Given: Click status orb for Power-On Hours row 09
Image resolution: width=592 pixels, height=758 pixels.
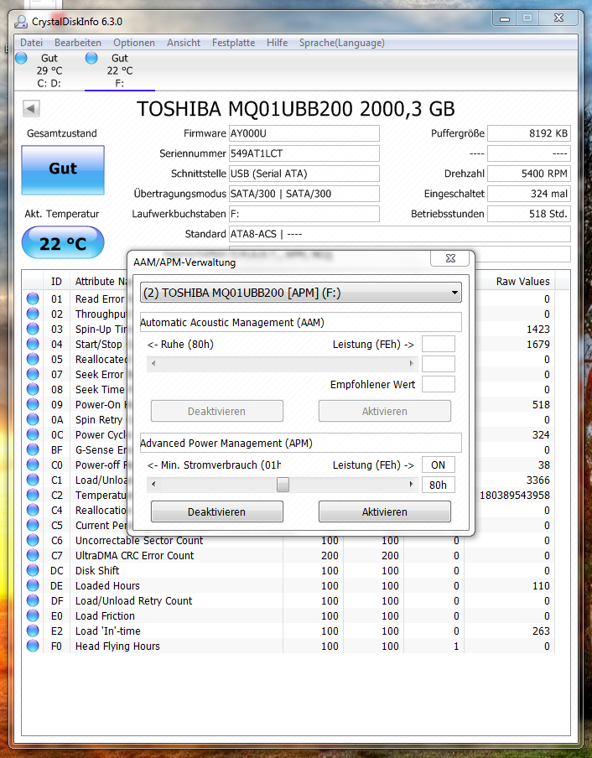Looking at the screenshot, I should 33,404.
